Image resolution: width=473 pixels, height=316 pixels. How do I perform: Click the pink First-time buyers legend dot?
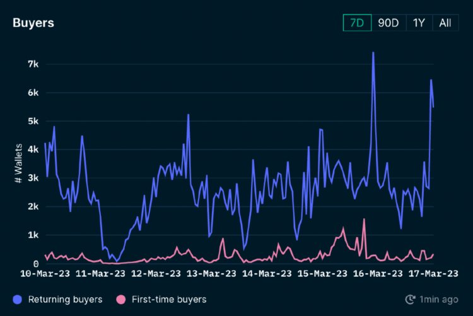tap(121, 300)
